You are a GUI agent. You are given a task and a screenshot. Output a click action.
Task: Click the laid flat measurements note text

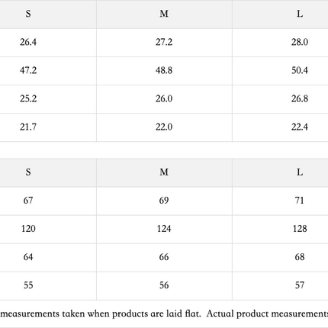(164, 314)
